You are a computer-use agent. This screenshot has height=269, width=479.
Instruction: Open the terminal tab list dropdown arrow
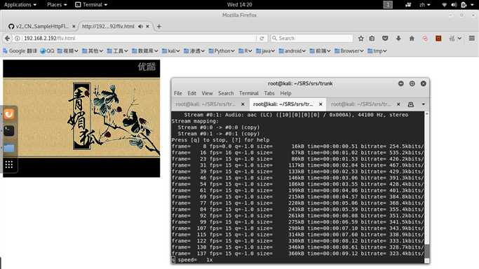coord(424,104)
